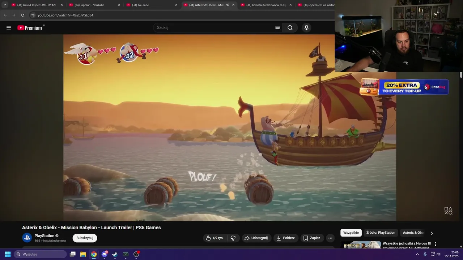Select Asterix & Obelix filter chip
The image size is (463, 260).
coord(413,233)
